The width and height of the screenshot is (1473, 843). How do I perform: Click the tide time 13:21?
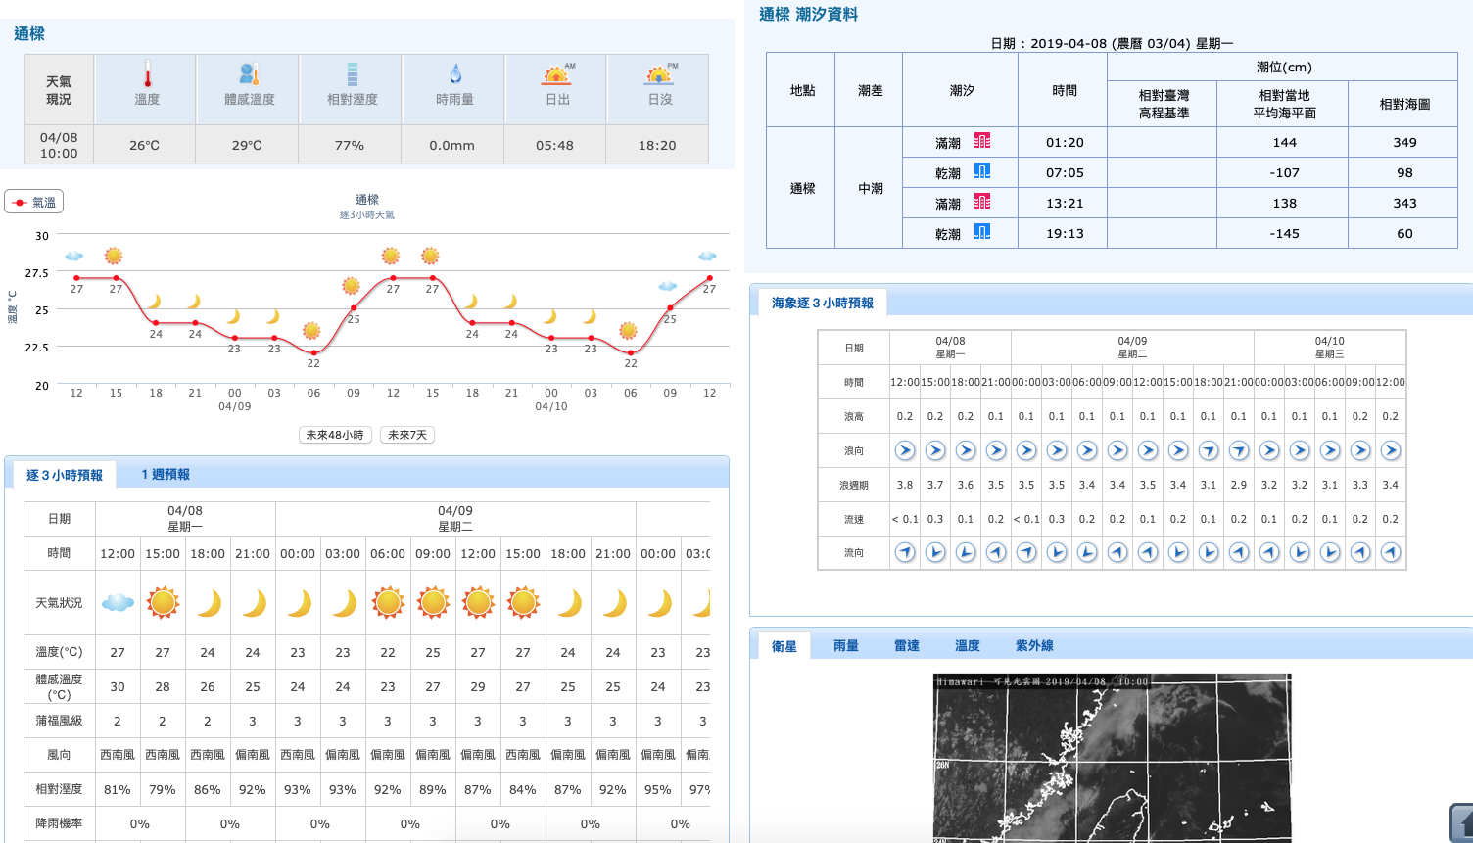point(1065,203)
